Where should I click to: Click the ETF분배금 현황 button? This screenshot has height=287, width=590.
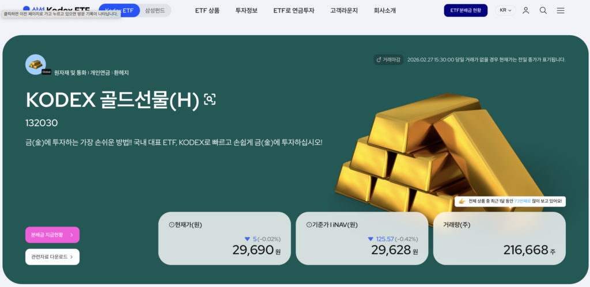coord(466,10)
